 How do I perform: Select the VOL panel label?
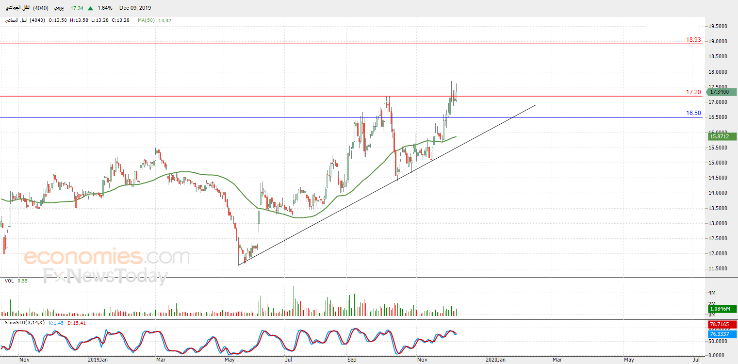click(x=9, y=281)
